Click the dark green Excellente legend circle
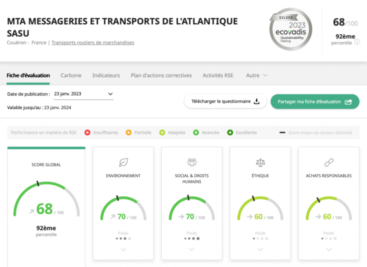 tap(230, 133)
